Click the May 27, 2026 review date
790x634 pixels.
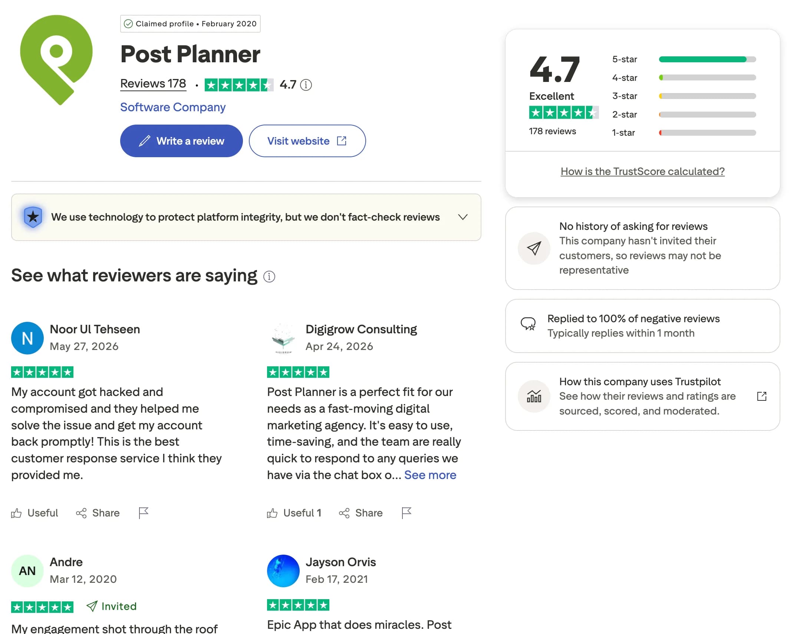84,346
